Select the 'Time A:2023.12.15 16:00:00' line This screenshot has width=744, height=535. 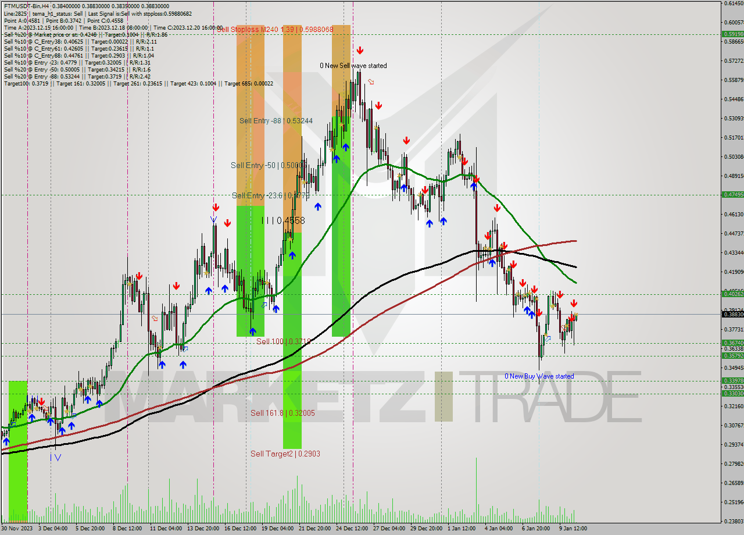click(113, 27)
